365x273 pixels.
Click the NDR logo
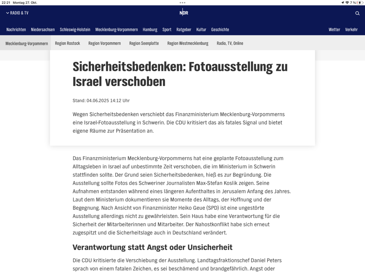pos(184,13)
